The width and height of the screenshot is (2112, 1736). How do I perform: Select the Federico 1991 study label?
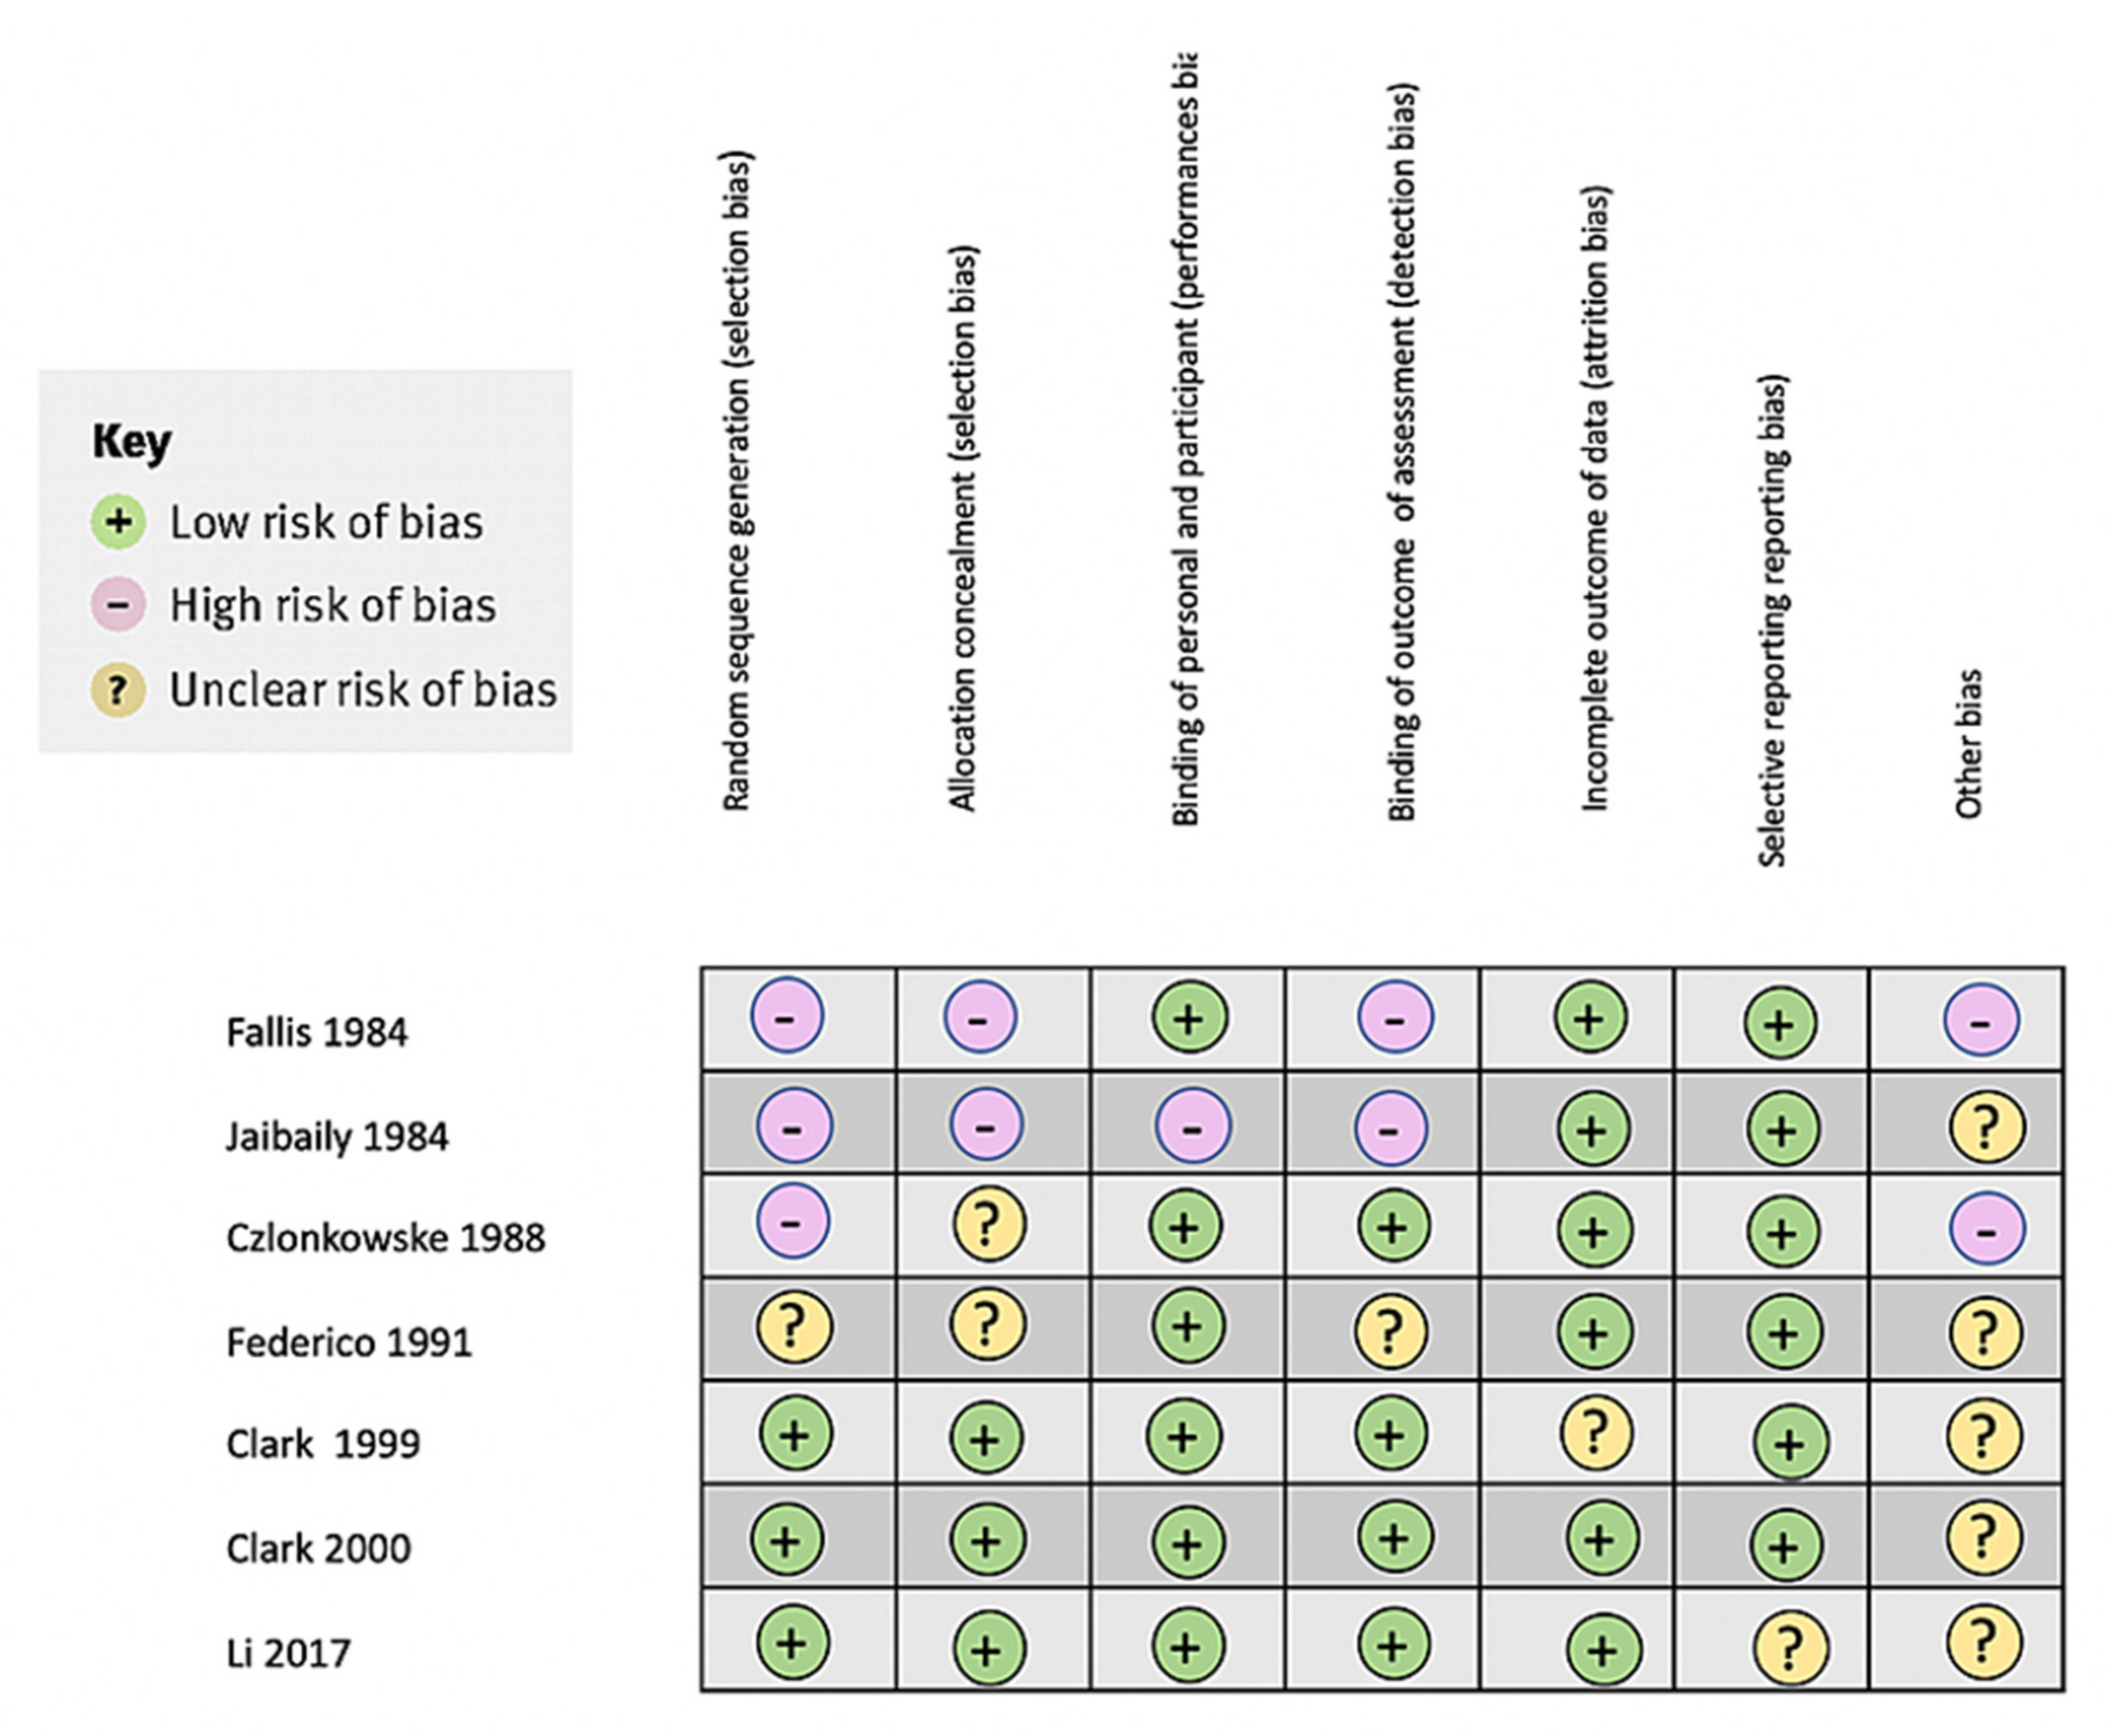click(349, 1342)
